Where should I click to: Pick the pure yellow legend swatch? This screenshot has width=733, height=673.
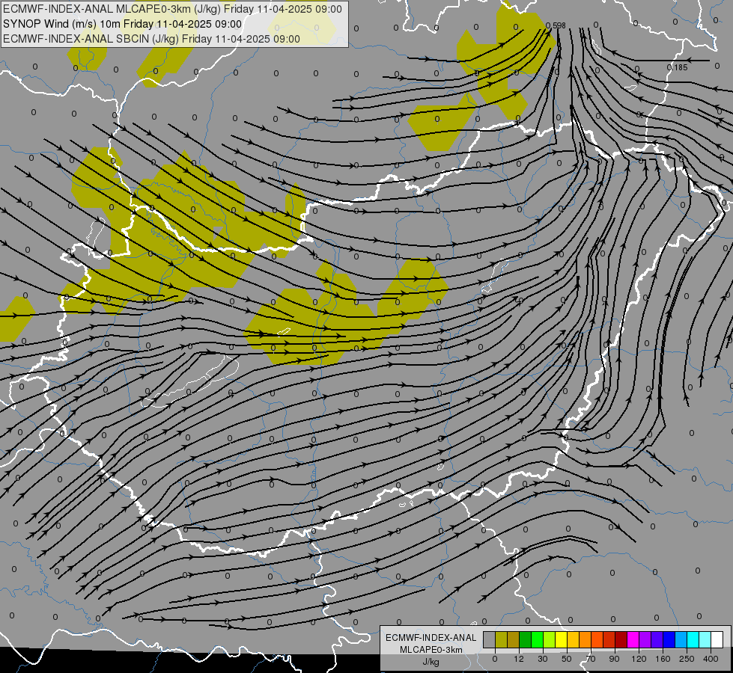(561, 639)
